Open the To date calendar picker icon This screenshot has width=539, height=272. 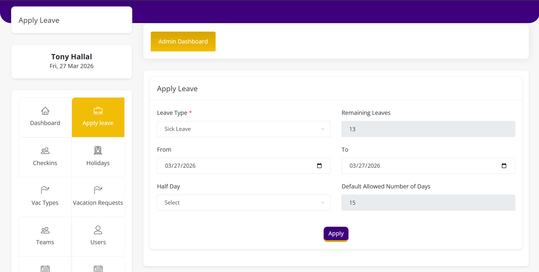tap(504, 166)
